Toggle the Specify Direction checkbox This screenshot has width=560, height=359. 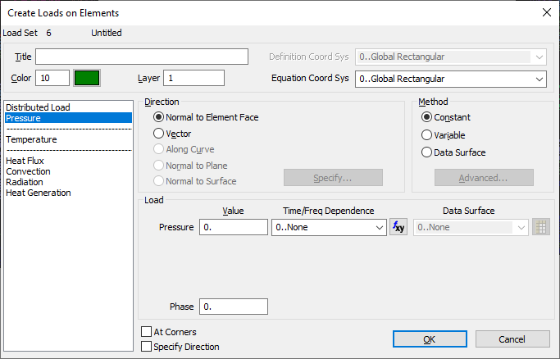click(147, 347)
